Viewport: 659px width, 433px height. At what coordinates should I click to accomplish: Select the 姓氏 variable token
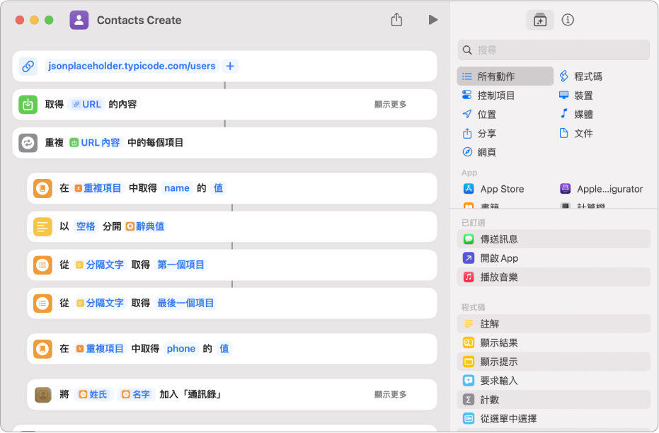(x=93, y=394)
